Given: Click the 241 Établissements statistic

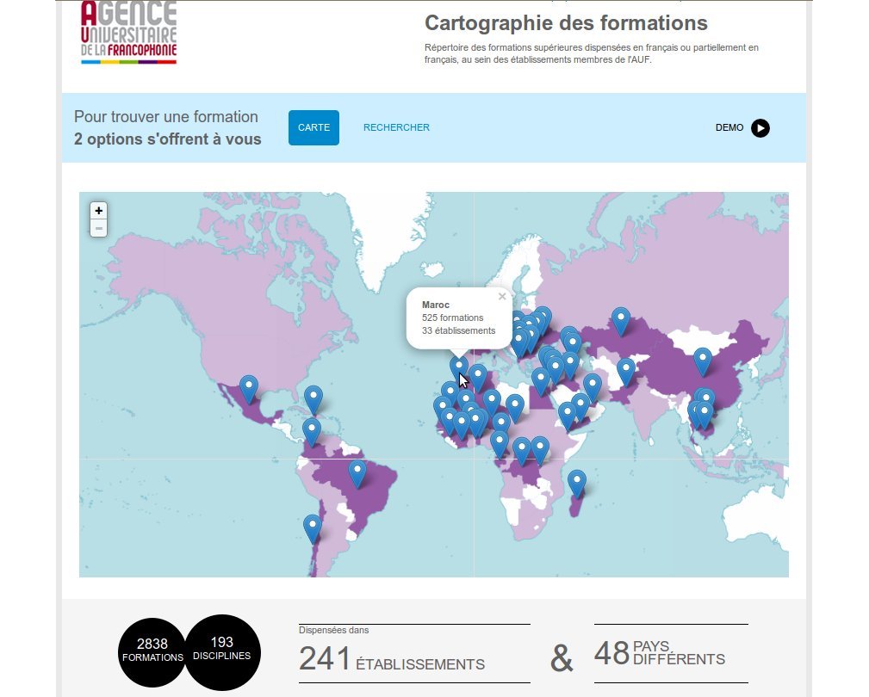Looking at the screenshot, I should [392, 658].
